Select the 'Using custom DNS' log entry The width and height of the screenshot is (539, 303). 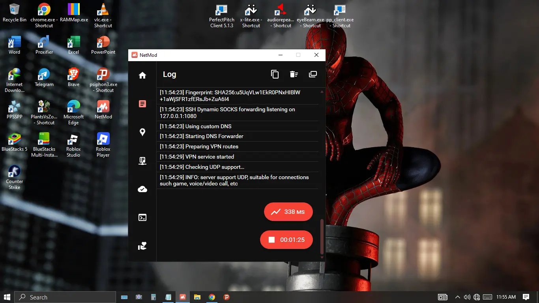[238, 126]
